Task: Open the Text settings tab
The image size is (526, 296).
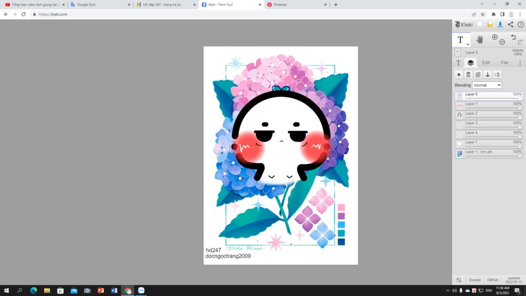Action: click(x=458, y=63)
